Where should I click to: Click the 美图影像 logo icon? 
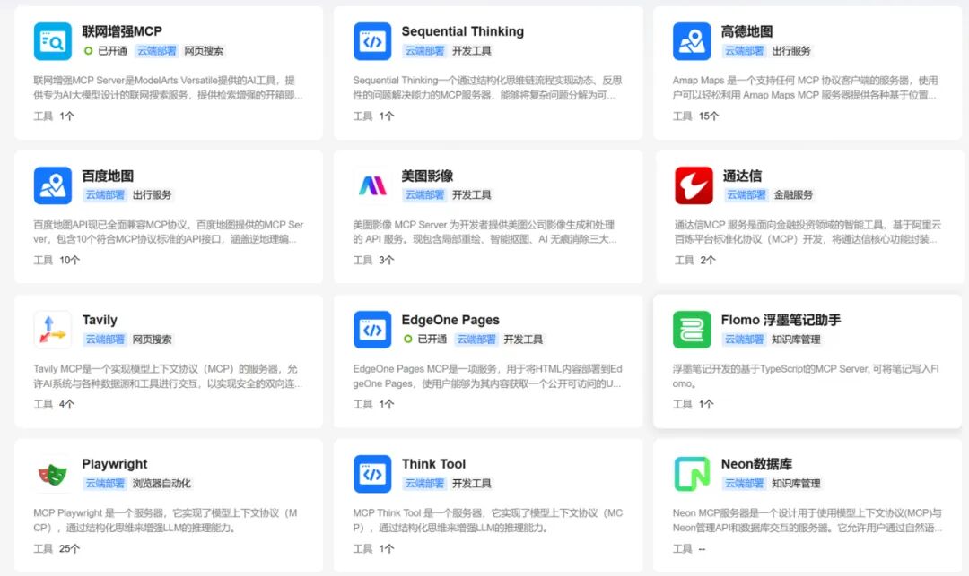click(x=372, y=185)
